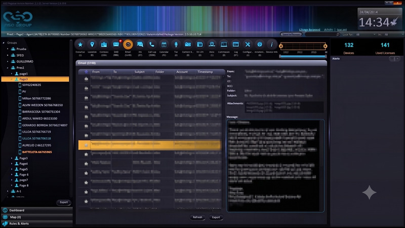Screen dimensions: 405x228
Task: Open the Camera snapshot toolbar icon
Action: click(x=188, y=45)
